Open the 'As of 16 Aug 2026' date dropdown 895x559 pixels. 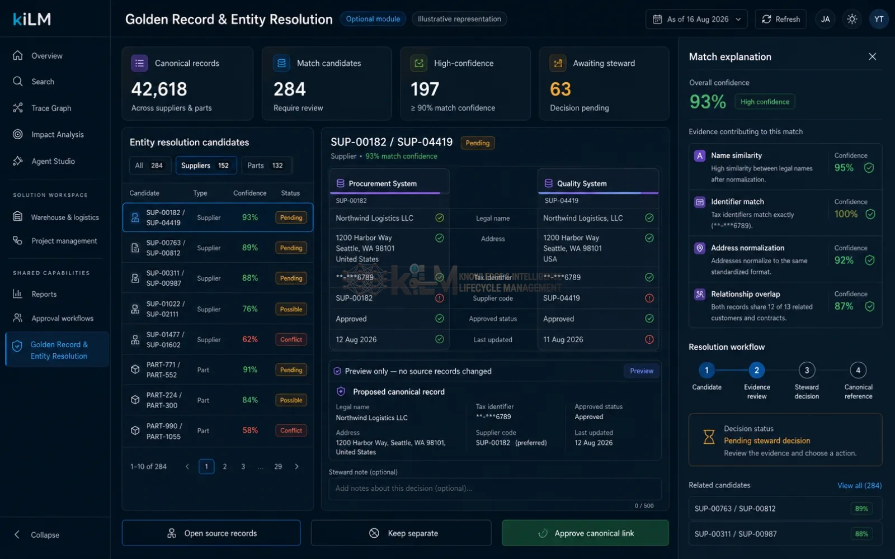pyautogui.click(x=696, y=19)
